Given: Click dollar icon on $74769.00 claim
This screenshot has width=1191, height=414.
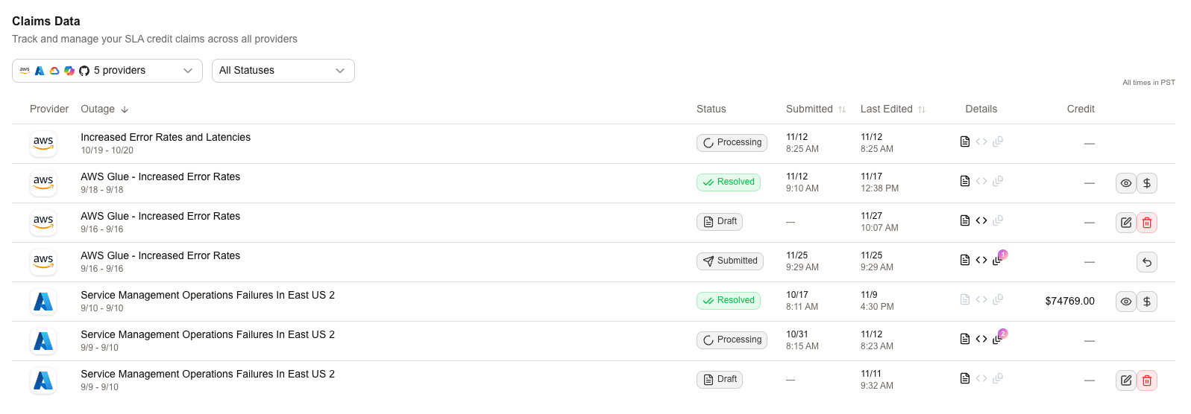Looking at the screenshot, I should tap(1147, 302).
